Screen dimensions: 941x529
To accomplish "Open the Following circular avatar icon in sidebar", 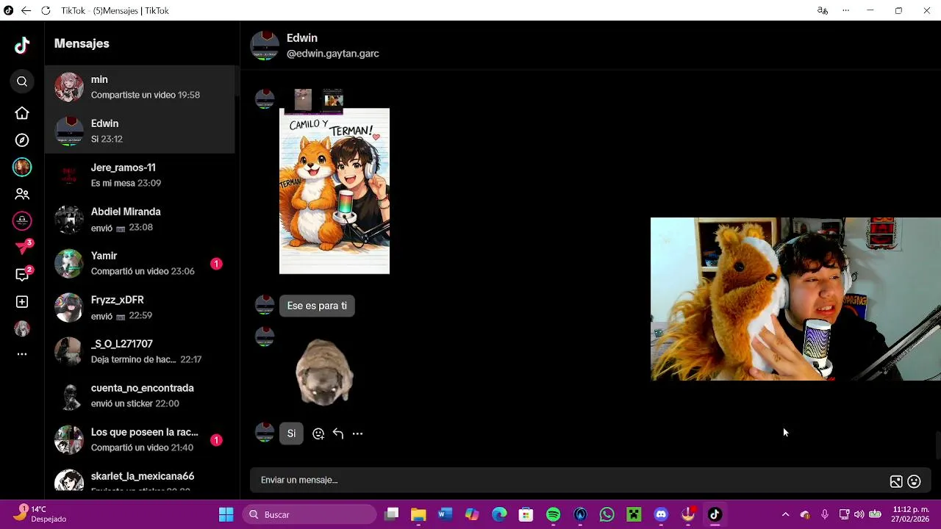I will pos(22,167).
